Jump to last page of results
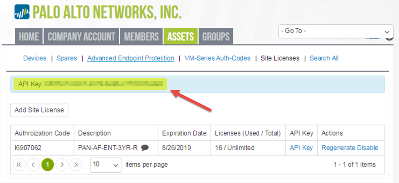This screenshot has width=399, height=183. point(76,165)
